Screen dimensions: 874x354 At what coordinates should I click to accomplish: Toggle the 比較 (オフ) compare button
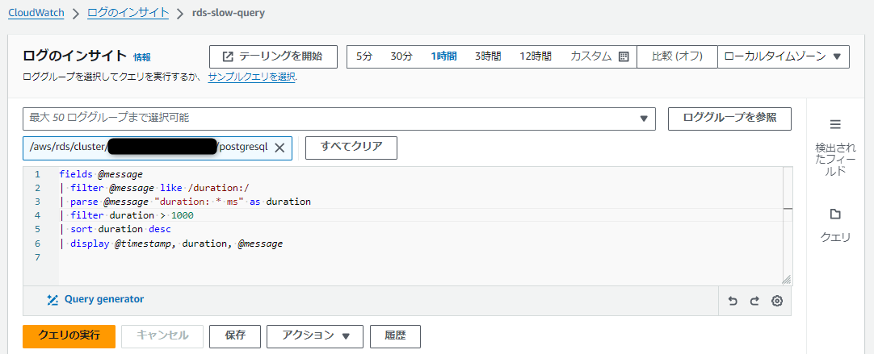[x=677, y=56]
